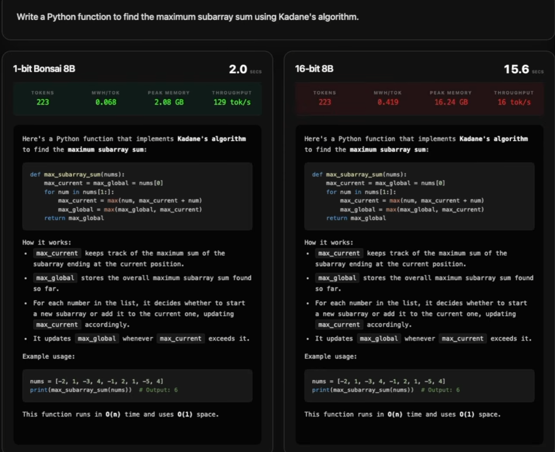Click max_global chip before "stores the overall" in 16-bit panel

(337, 278)
